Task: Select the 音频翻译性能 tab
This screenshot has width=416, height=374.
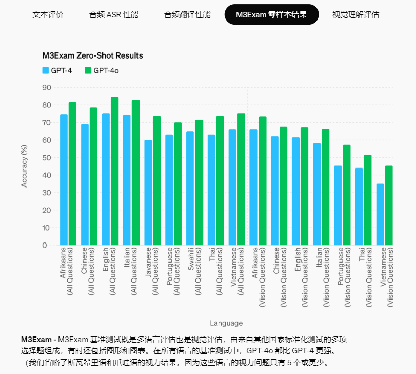Action: [187, 14]
